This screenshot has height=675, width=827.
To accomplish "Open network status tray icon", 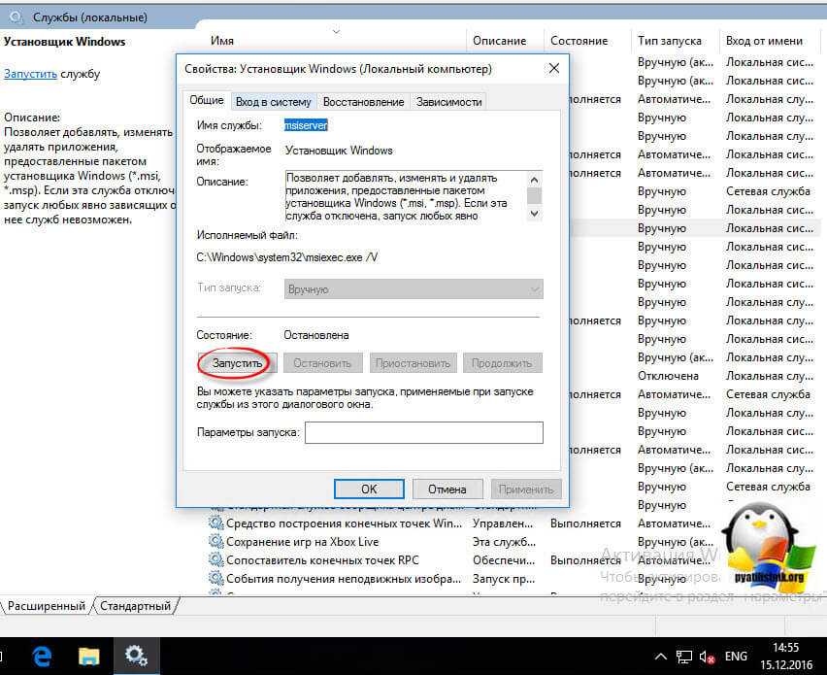I will click(x=684, y=657).
